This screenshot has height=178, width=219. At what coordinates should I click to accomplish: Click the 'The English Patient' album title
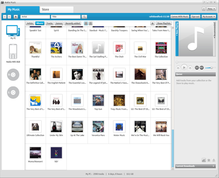click(56, 83)
